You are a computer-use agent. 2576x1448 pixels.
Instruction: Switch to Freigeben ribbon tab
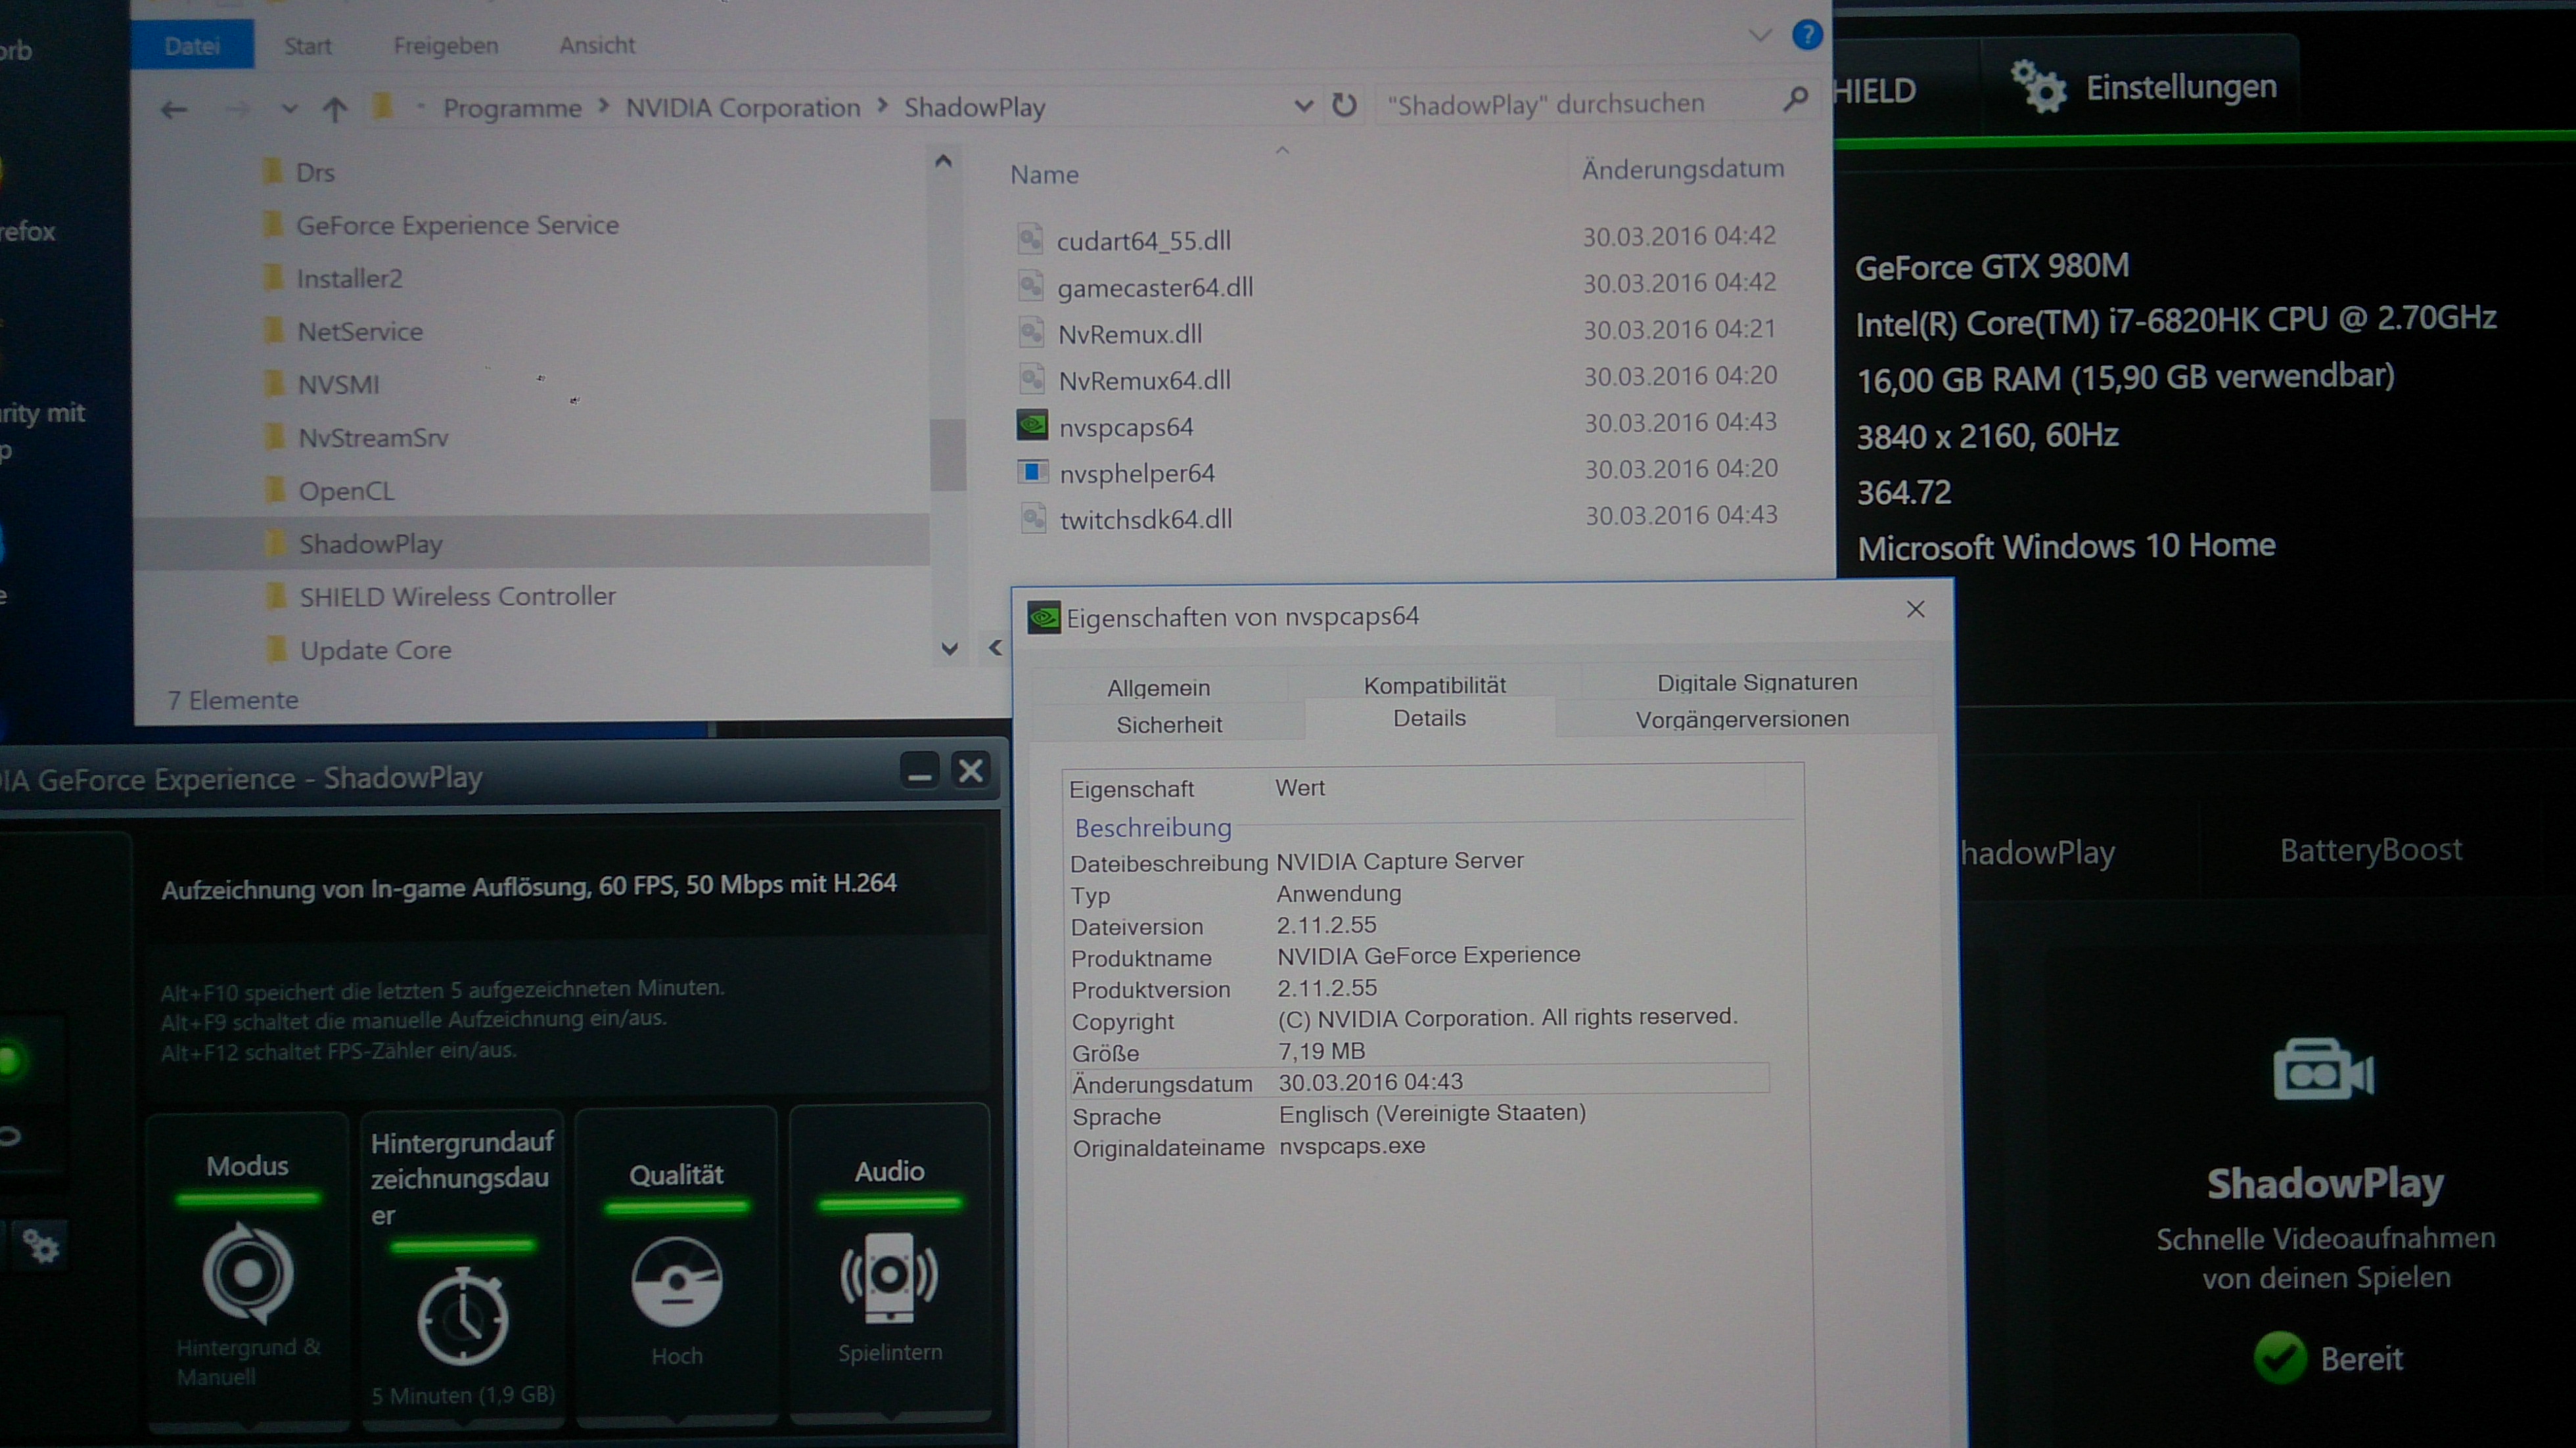coord(445,45)
